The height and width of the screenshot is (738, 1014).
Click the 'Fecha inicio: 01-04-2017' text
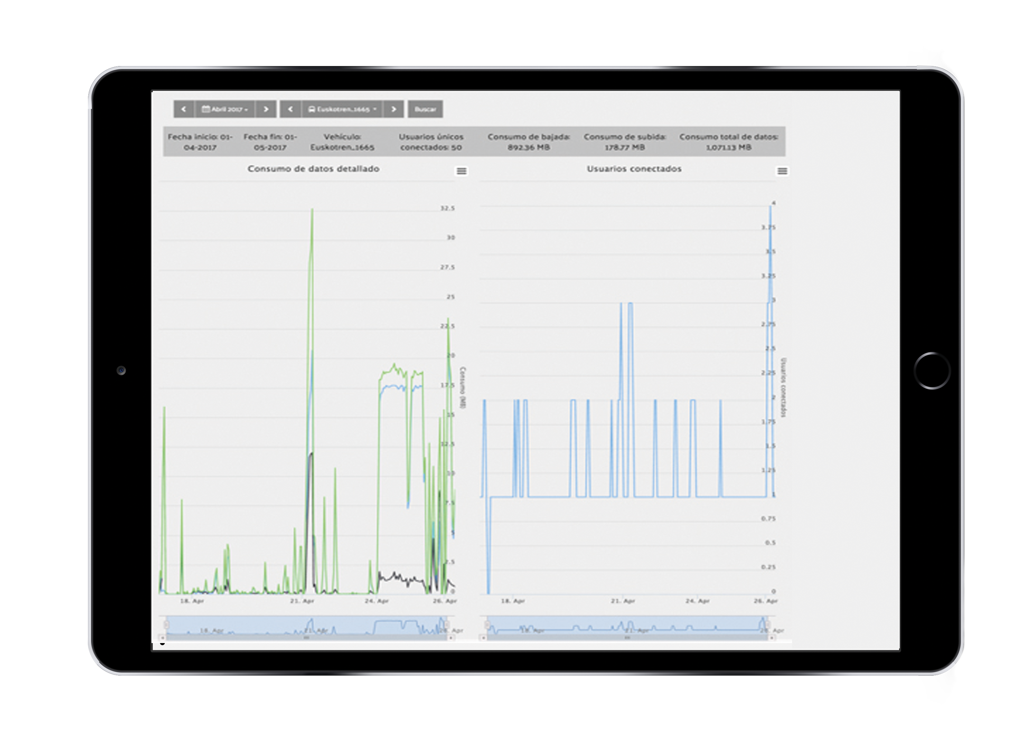pyautogui.click(x=200, y=142)
